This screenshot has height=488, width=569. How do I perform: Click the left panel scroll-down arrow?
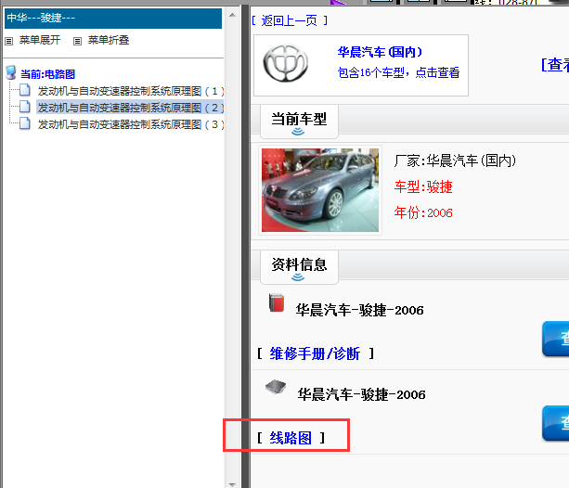tap(233, 484)
